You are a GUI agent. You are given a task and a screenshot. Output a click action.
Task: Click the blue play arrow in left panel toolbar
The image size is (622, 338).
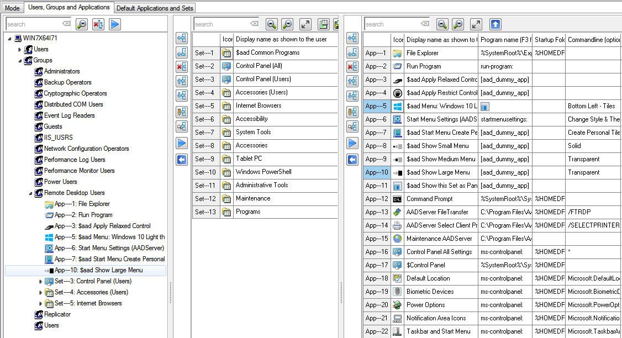coord(114,24)
